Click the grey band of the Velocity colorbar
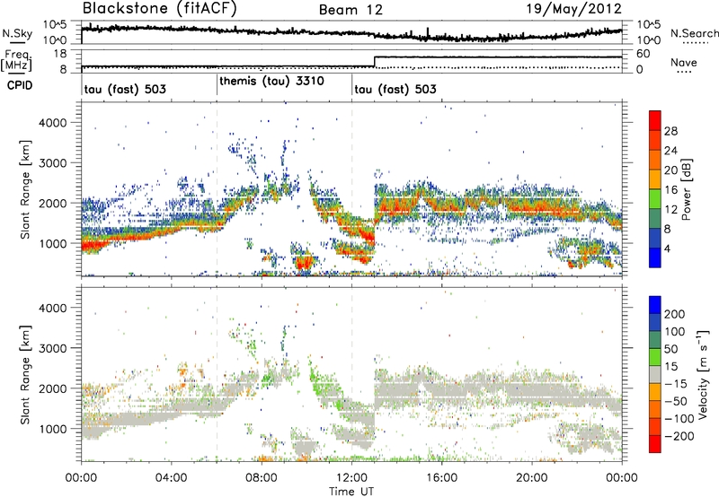Screen dimensions: 719x497 [655, 375]
